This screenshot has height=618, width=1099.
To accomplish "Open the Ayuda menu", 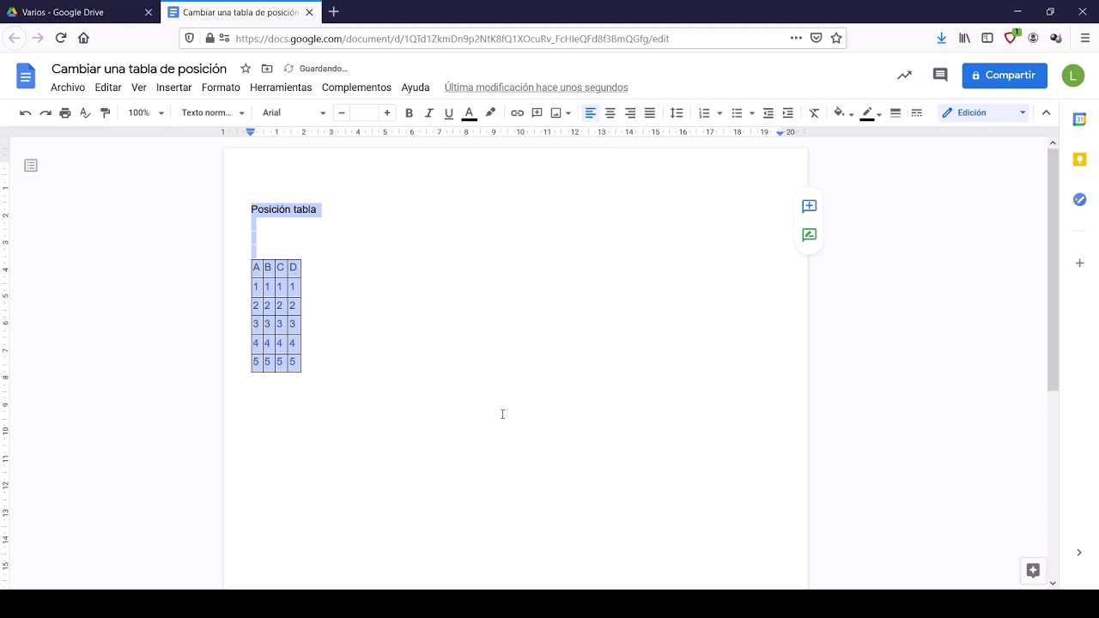I will tap(416, 88).
